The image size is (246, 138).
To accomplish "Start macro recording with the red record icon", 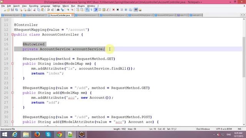I will (x=113, y=10).
